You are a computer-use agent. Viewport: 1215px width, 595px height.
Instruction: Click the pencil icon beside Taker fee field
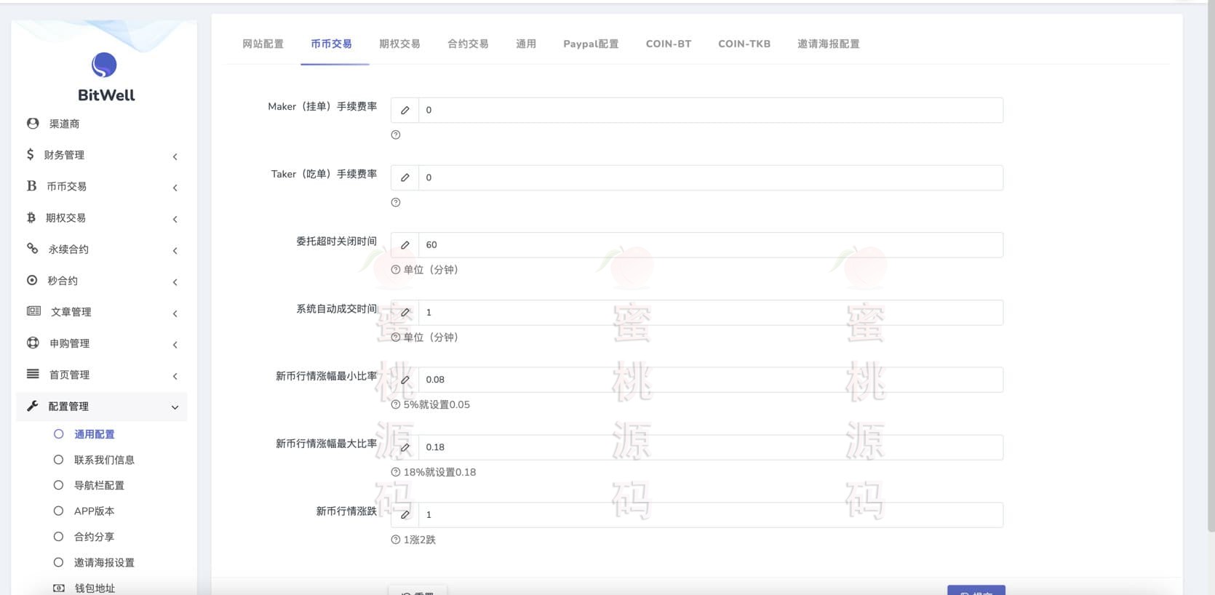pos(405,177)
